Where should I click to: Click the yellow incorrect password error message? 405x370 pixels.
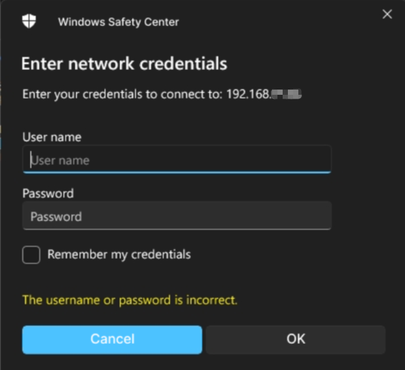click(x=130, y=301)
